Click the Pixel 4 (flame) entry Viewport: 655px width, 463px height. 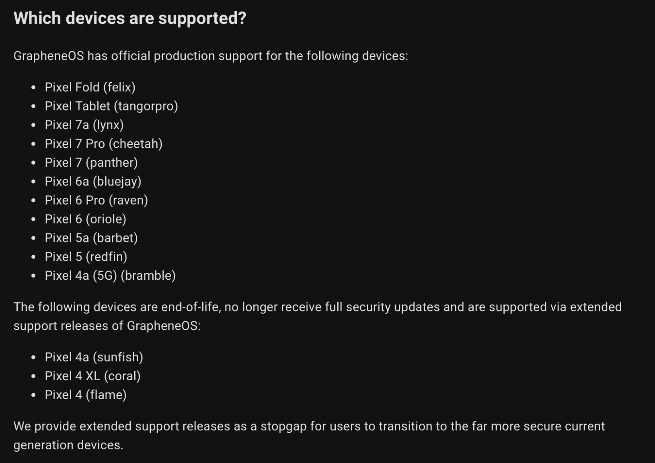tap(86, 395)
